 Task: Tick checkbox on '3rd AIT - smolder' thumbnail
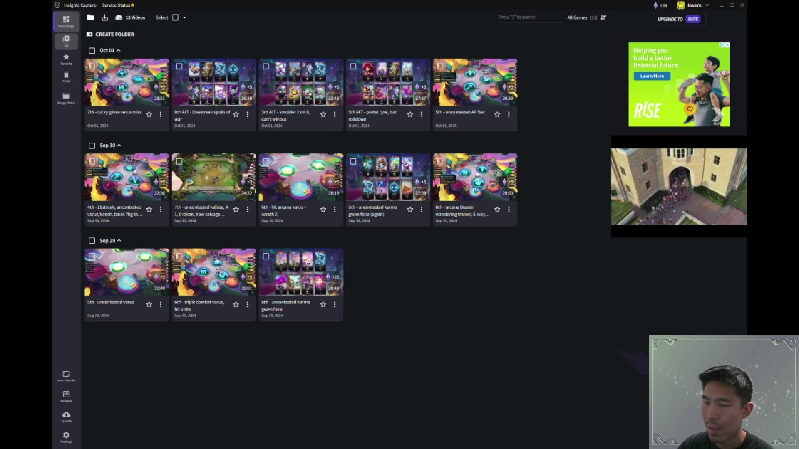tap(266, 67)
